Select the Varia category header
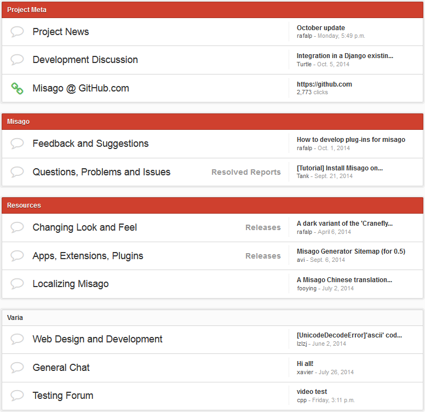Screen dimensions: 425x412 point(15,318)
